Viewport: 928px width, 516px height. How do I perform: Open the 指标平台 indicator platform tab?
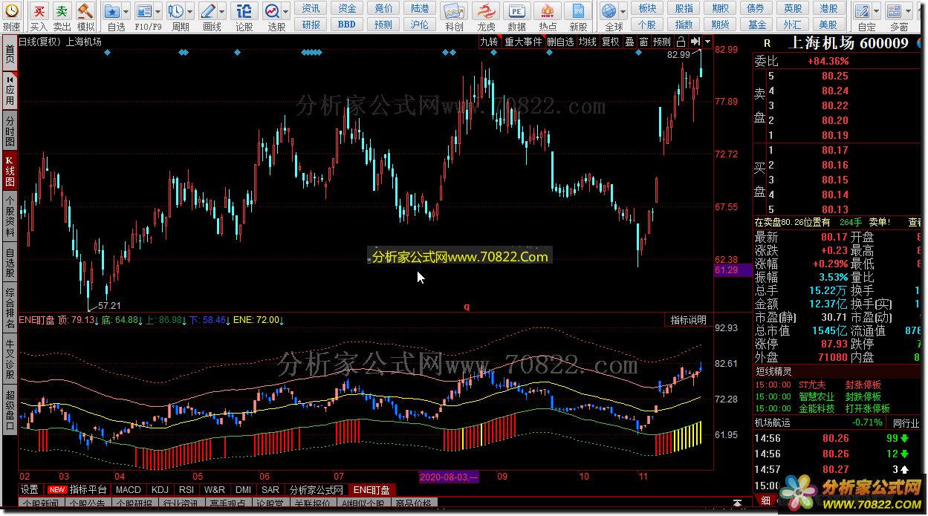tap(79, 490)
